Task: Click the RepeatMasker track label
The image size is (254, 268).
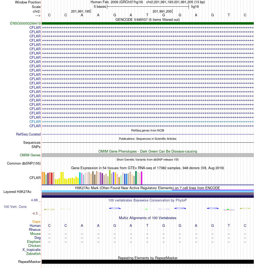Action: (29, 262)
